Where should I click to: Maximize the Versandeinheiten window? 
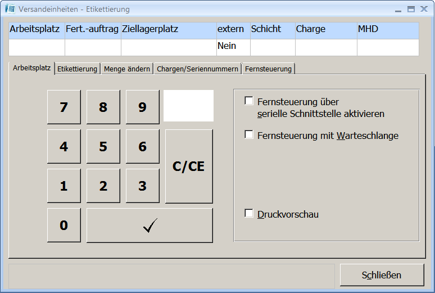[x=411, y=10]
